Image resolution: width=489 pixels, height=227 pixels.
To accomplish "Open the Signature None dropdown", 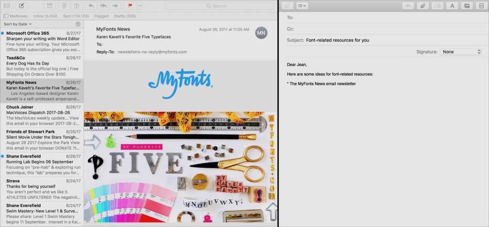I will pos(461,52).
